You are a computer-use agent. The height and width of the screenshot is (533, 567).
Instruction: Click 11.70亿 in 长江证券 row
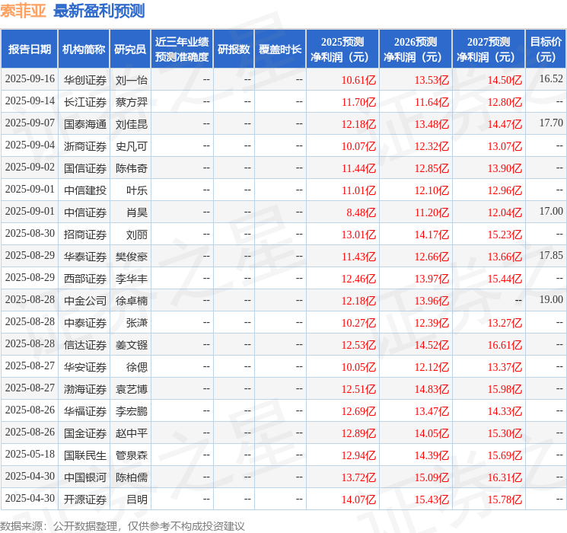[358, 102]
